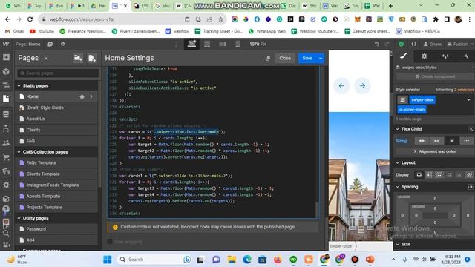This screenshot has height=267, width=475.
Task: Select the desktop breakpoint icon
Action: pyautogui.click(x=191, y=44)
